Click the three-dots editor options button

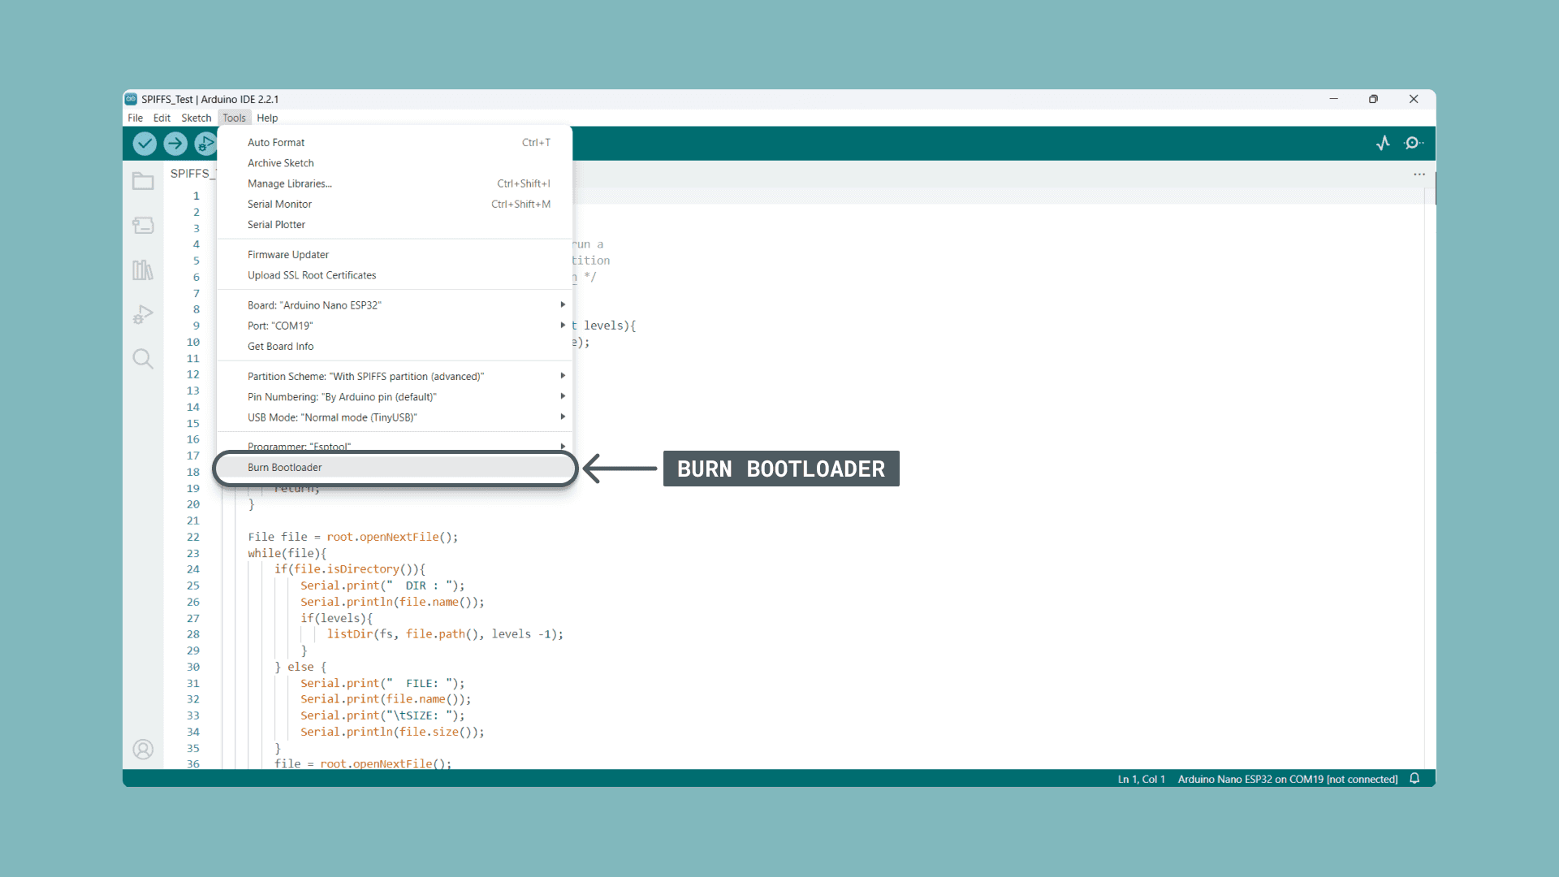point(1419,174)
